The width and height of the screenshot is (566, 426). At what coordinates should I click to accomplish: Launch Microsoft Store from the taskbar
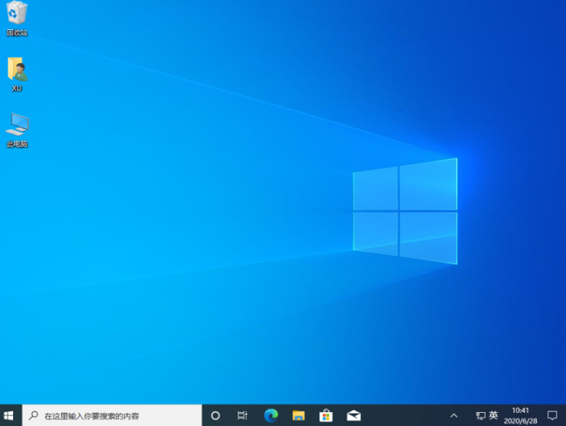[x=326, y=415]
